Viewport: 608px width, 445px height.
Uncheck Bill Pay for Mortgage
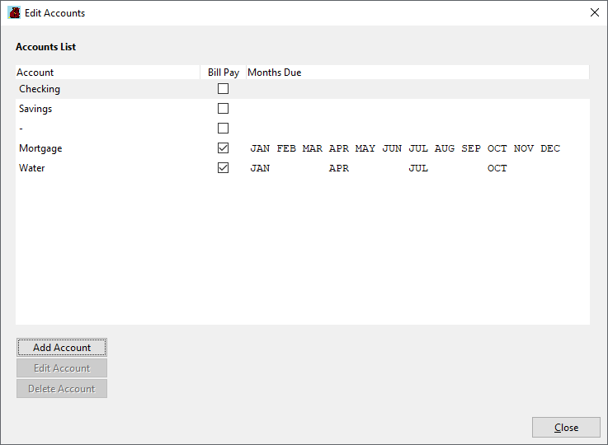click(223, 148)
